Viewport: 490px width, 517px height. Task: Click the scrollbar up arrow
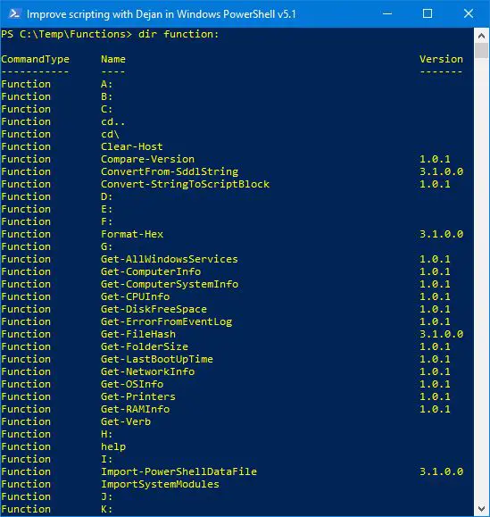tap(481, 36)
